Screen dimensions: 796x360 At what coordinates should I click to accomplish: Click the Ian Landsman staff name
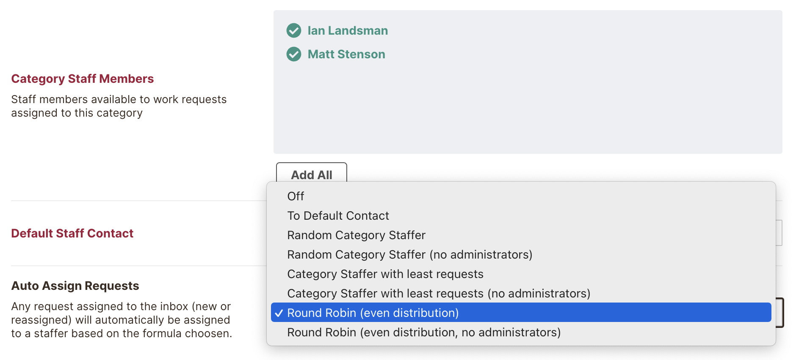point(347,30)
